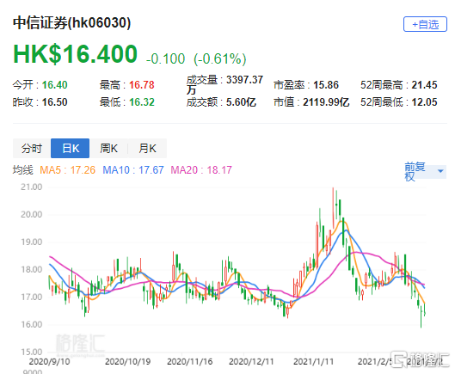This screenshot has height=374, width=455.
Task: Click the 成交额 value 5.60亿
Action: pos(241,102)
